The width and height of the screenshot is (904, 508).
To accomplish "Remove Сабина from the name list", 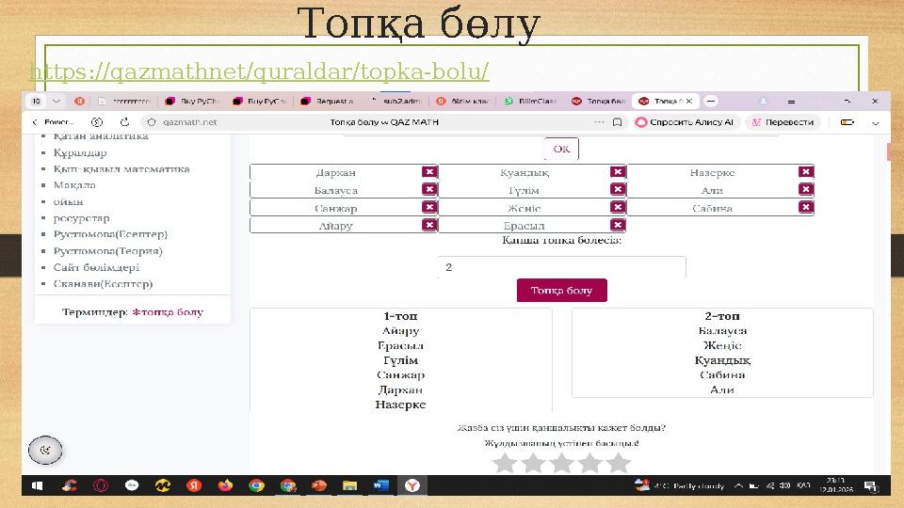I will tap(806, 207).
